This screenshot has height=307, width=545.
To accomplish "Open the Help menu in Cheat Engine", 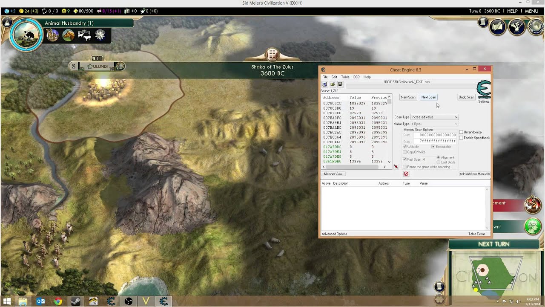I will (x=367, y=77).
